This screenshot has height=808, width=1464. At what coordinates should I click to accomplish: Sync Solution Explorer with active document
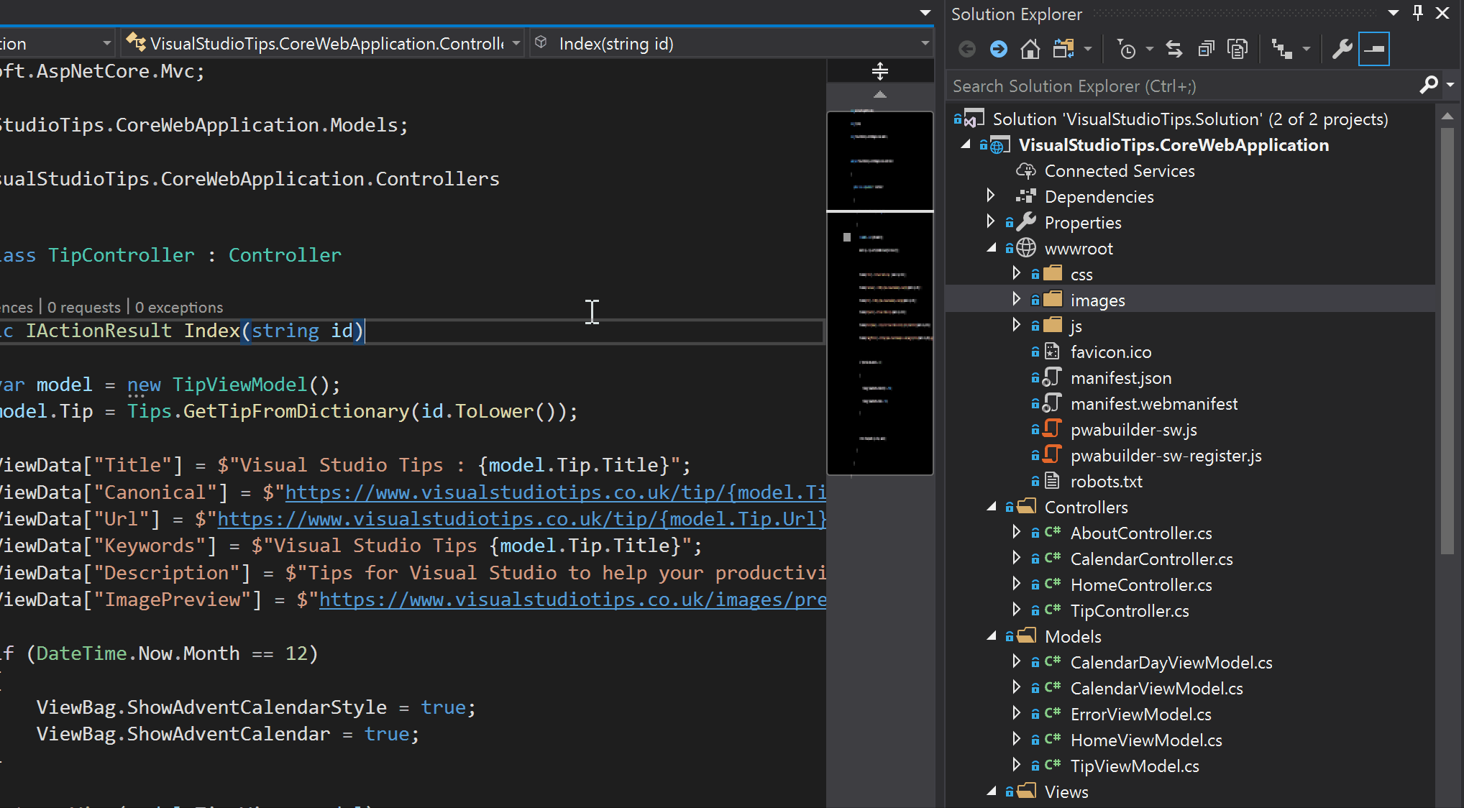point(1174,49)
